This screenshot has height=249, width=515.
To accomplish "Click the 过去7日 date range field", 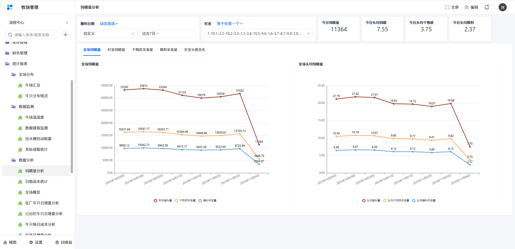I will [167, 33].
